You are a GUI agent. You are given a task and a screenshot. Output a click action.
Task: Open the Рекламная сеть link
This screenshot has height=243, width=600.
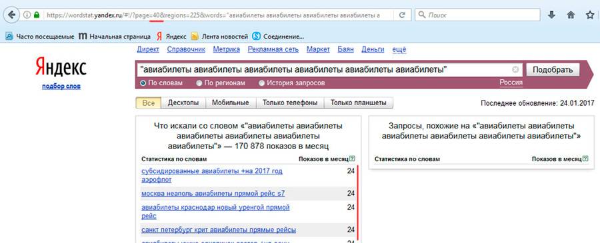(x=273, y=49)
